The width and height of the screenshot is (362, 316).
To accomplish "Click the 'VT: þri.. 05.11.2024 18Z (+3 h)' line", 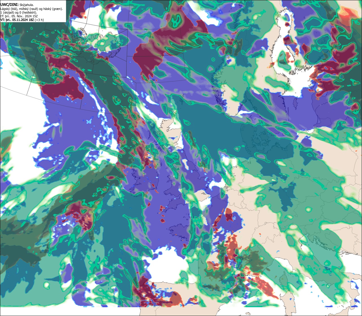I will [22, 20].
